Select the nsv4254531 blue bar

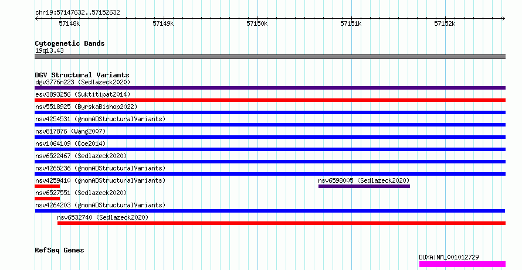[270, 125]
